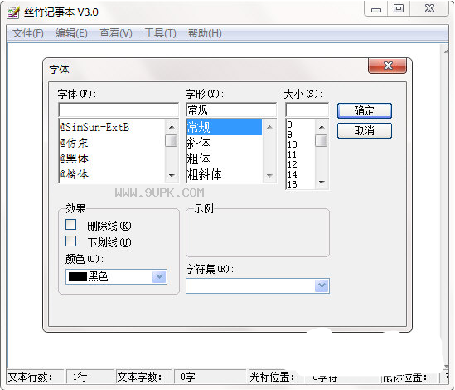455x390 pixels.
Task: Click main editor scrollbar up arrow
Action: [446, 51]
